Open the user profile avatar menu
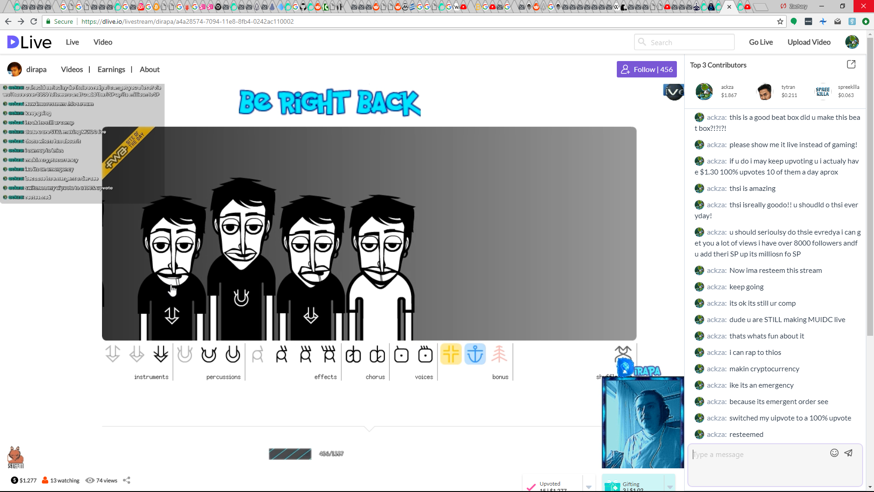This screenshot has height=492, width=874. click(852, 42)
